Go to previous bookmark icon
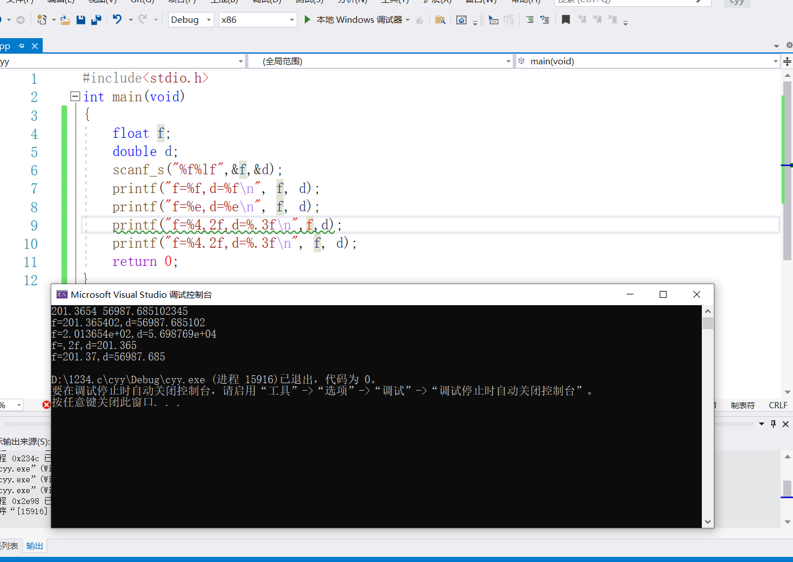The height and width of the screenshot is (562, 793). tap(582, 20)
